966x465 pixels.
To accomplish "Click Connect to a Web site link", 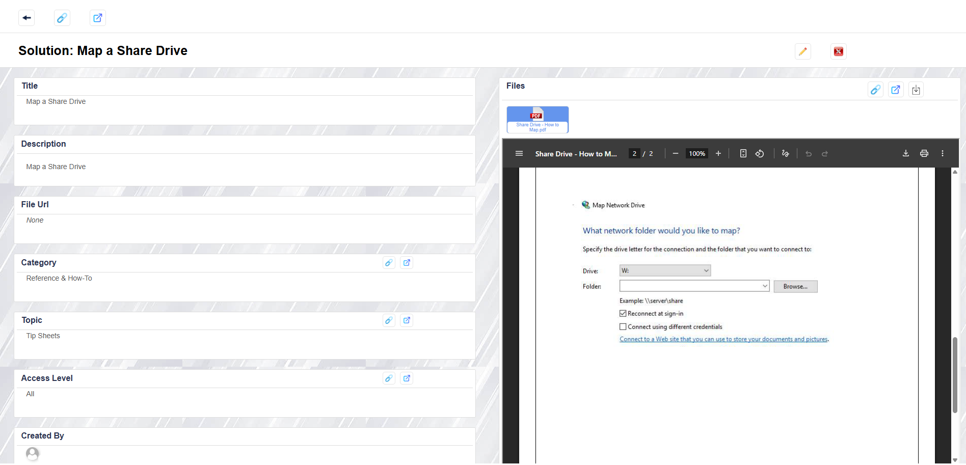I will click(723, 339).
